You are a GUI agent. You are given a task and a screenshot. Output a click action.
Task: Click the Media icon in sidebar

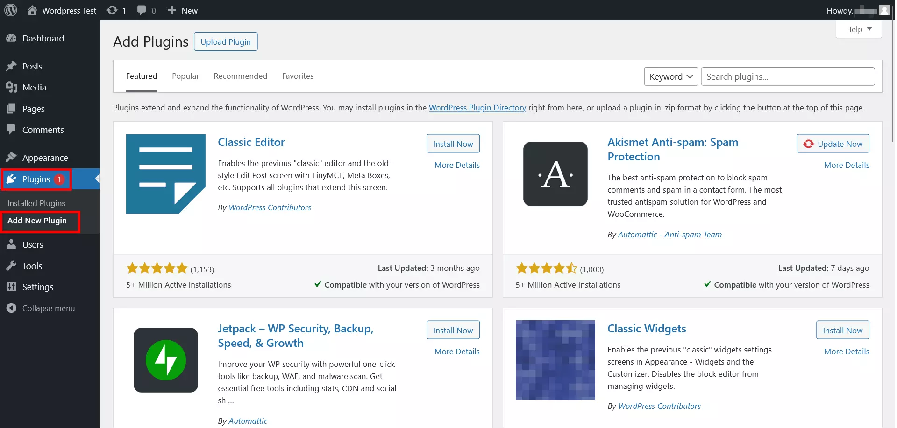pos(11,87)
